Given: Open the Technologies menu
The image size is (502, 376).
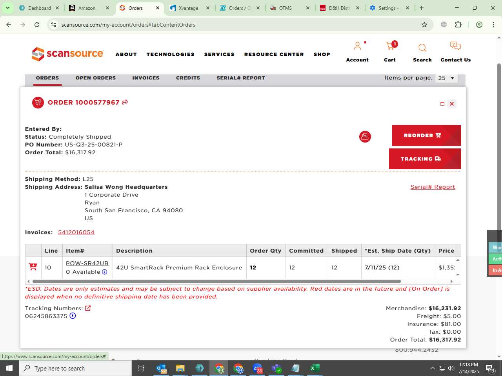Looking at the screenshot, I should pos(171,54).
